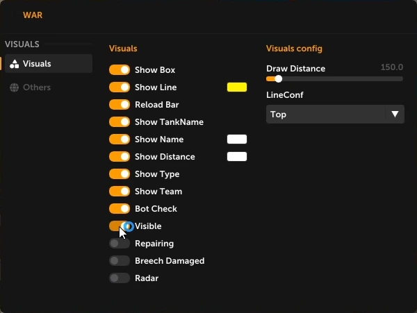This screenshot has width=417, height=313.
Task: Click the WAR title text
Action: (x=33, y=15)
